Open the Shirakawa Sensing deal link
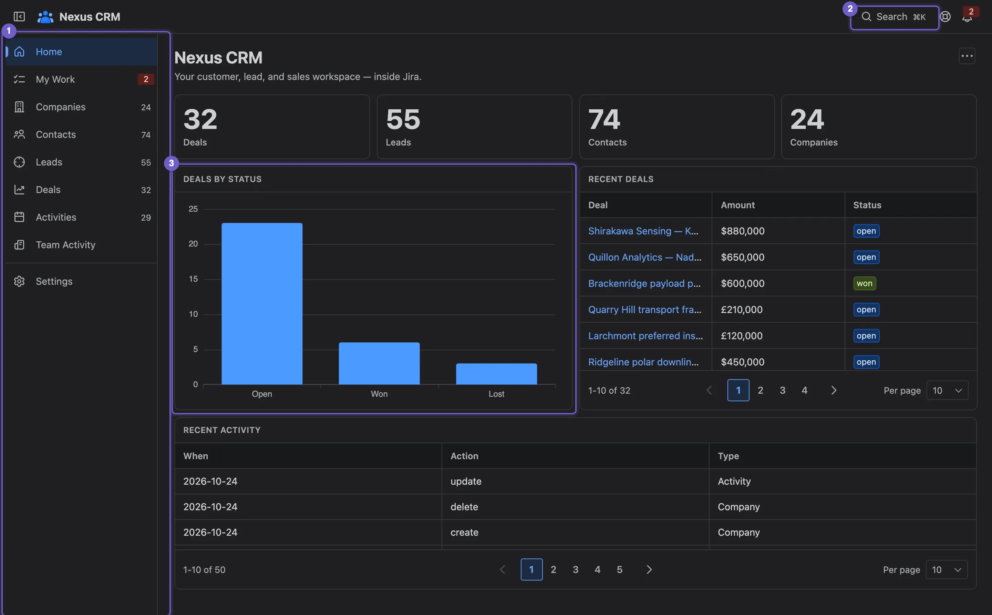This screenshot has width=992, height=615. [x=643, y=231]
